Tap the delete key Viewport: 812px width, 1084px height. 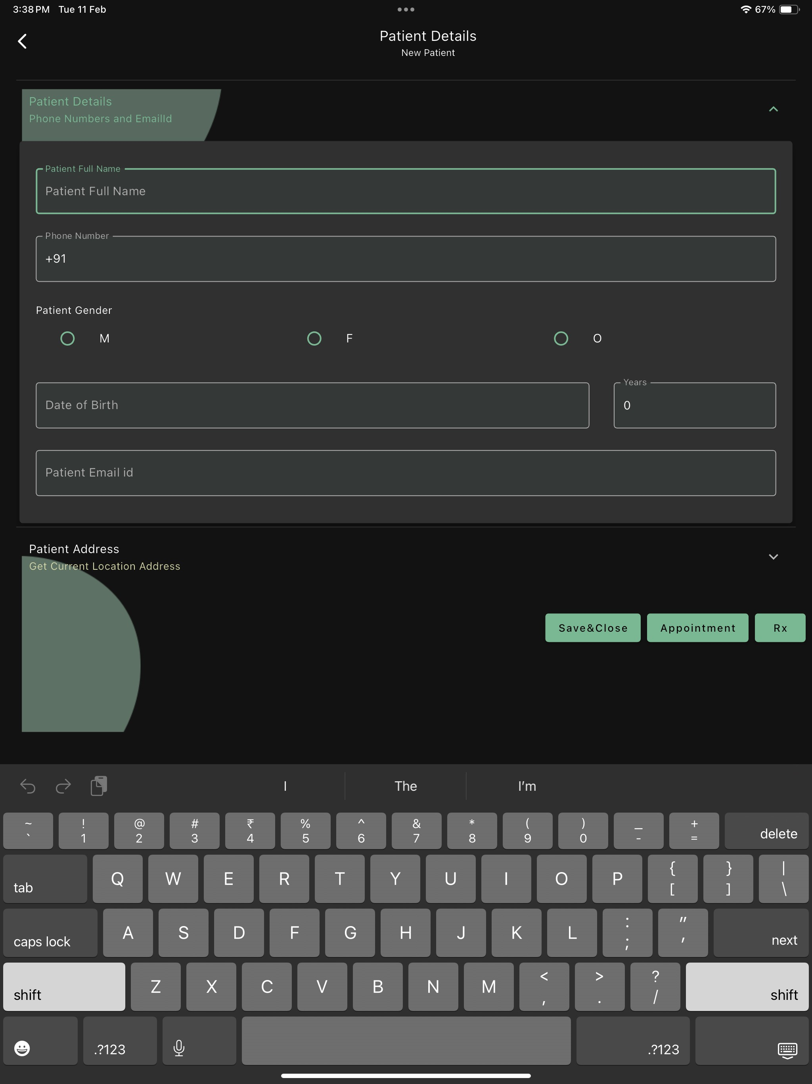click(x=766, y=830)
